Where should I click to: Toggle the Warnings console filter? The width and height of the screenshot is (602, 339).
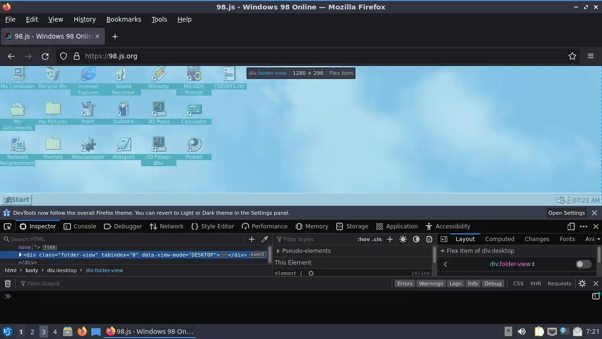coord(431,283)
